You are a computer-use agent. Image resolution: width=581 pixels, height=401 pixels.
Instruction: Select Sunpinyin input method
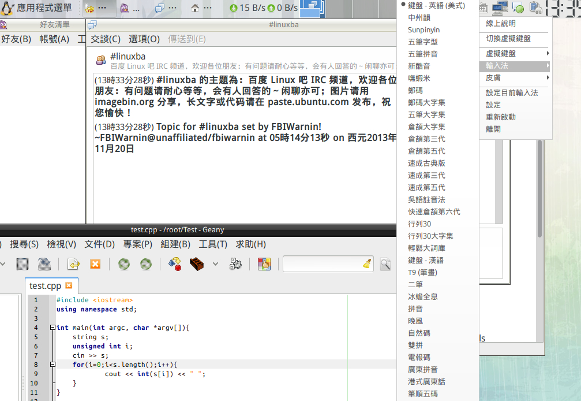[x=424, y=29]
